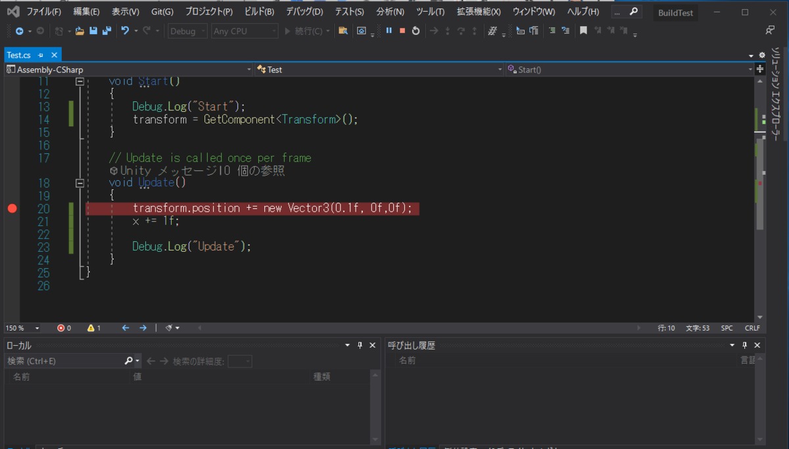The width and height of the screenshot is (789, 449).
Task: Open the 表示(V) menu
Action: (x=126, y=12)
